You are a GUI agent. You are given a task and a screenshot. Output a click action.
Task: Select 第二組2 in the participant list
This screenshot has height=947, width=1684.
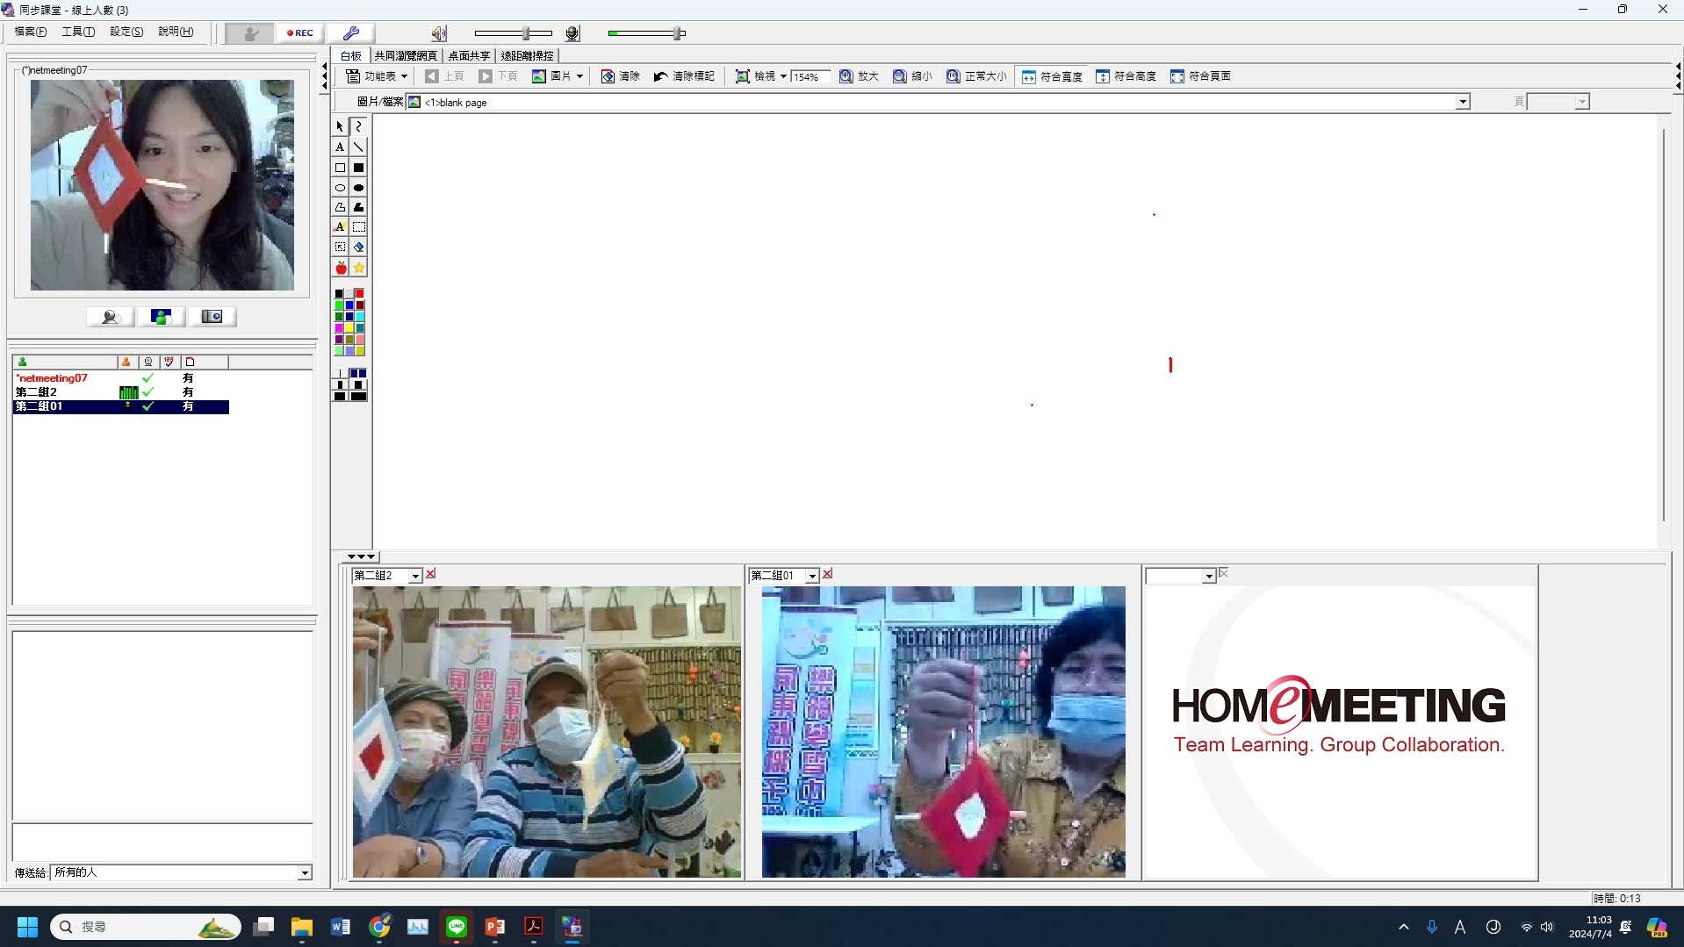click(x=37, y=392)
